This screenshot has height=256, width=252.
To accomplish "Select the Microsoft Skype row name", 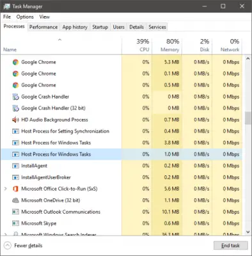I will pos(39,223).
